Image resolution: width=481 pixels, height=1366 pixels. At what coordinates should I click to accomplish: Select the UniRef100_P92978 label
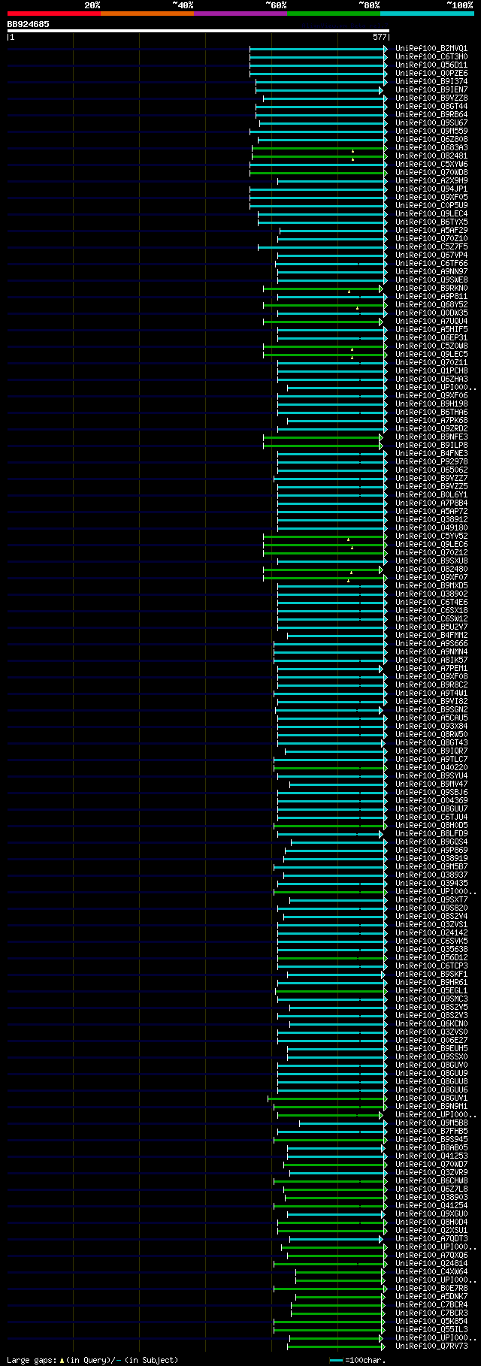point(431,461)
